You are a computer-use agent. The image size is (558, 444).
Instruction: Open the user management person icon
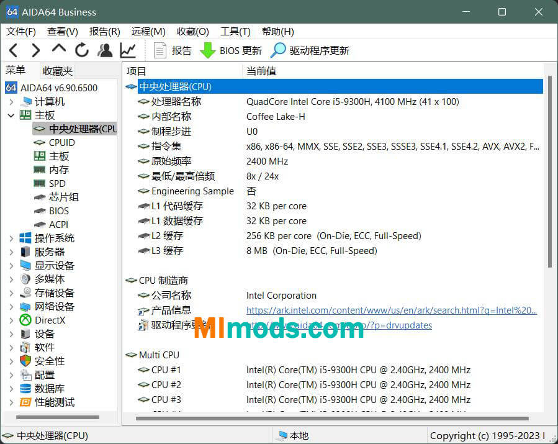pos(105,50)
